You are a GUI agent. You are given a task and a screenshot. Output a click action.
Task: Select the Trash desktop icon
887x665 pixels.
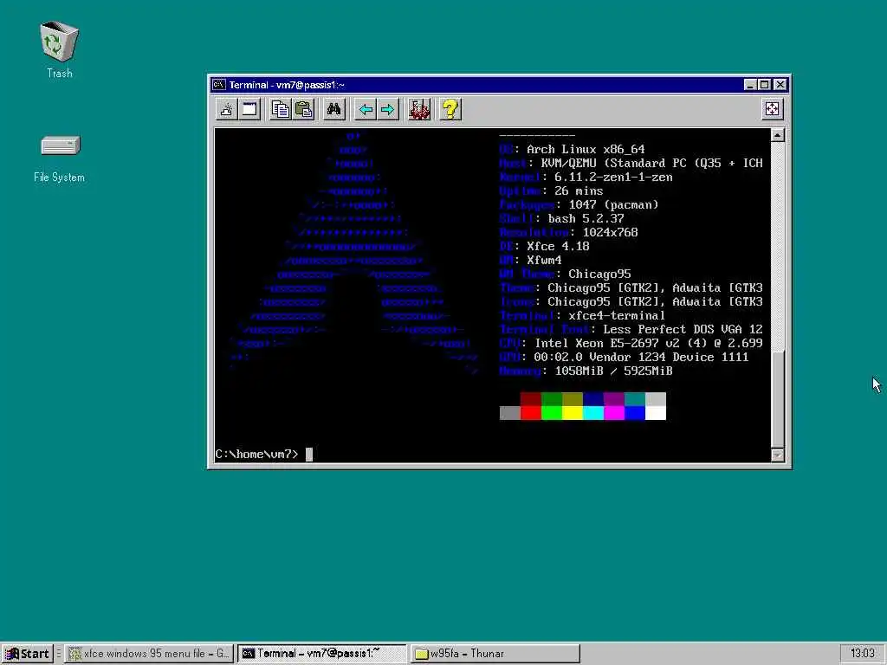click(x=60, y=49)
